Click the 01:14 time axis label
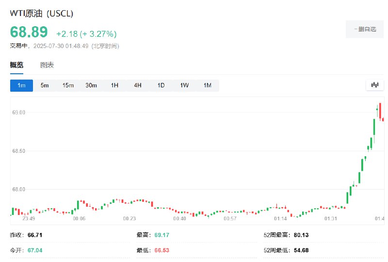 coord(280,218)
